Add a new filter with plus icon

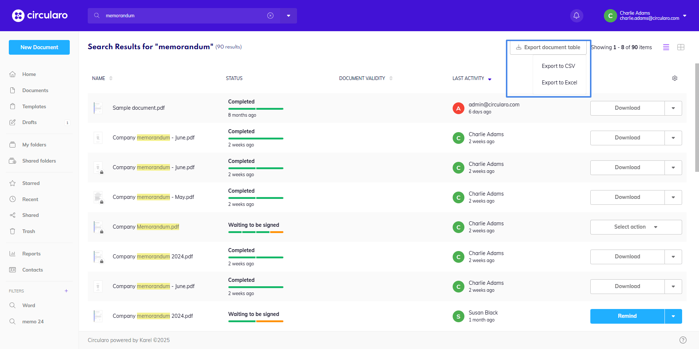[66, 291]
